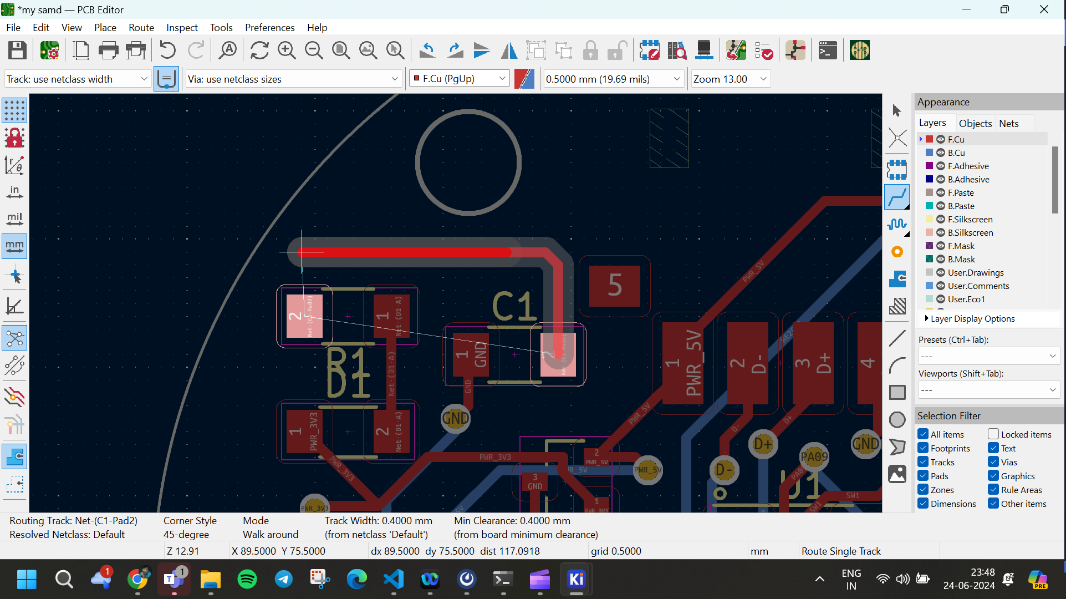The height and width of the screenshot is (599, 1066).
Task: Choose the Draw Rectangle tool
Action: 897,392
